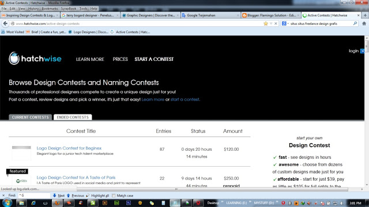Screen dimensions: 369x207
Task: Open the Logo Designers bookmark
Action: [88, 32]
